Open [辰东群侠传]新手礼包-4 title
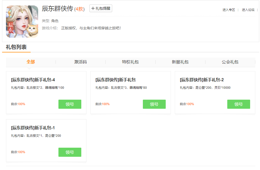This screenshot has width=260, height=170. pyautogui.click(x=33, y=80)
